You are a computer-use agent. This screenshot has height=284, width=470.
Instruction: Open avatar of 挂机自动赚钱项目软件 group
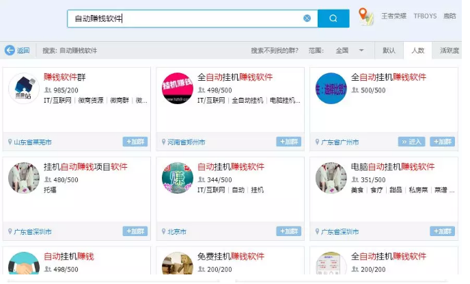[x=24, y=178]
